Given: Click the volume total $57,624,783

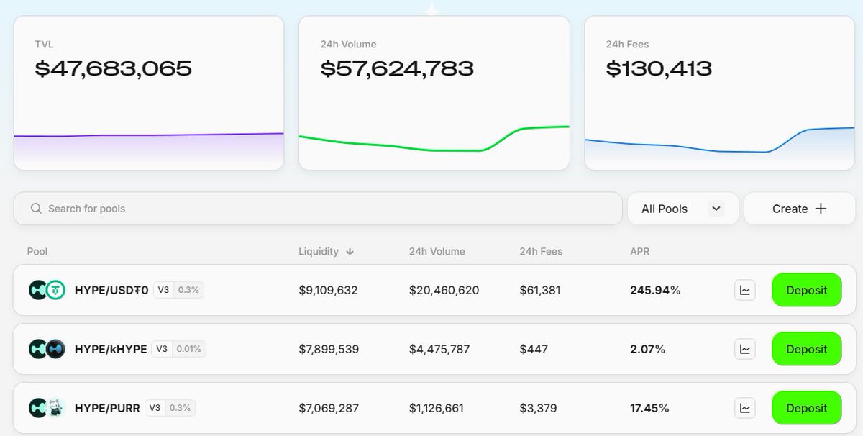Looking at the screenshot, I should [x=397, y=69].
